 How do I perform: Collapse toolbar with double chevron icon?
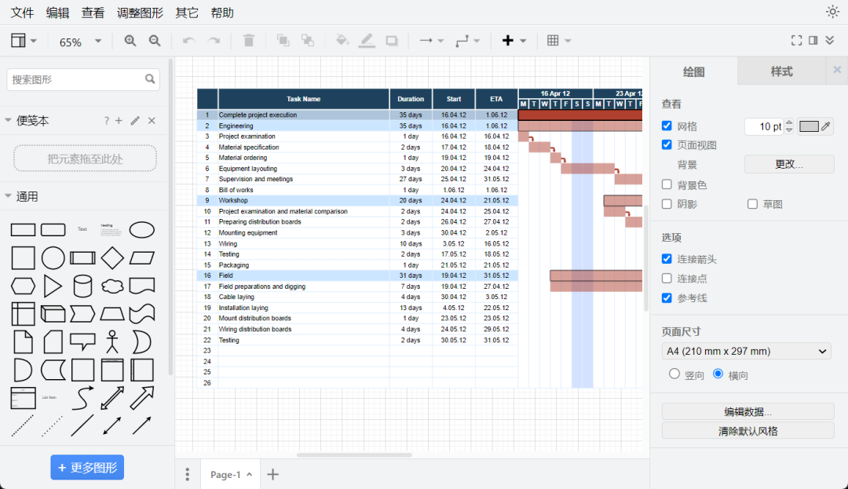830,41
